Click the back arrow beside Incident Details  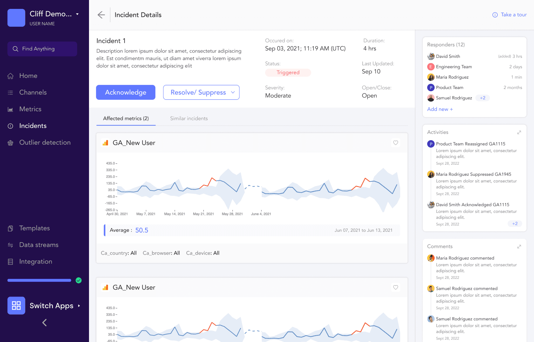101,15
